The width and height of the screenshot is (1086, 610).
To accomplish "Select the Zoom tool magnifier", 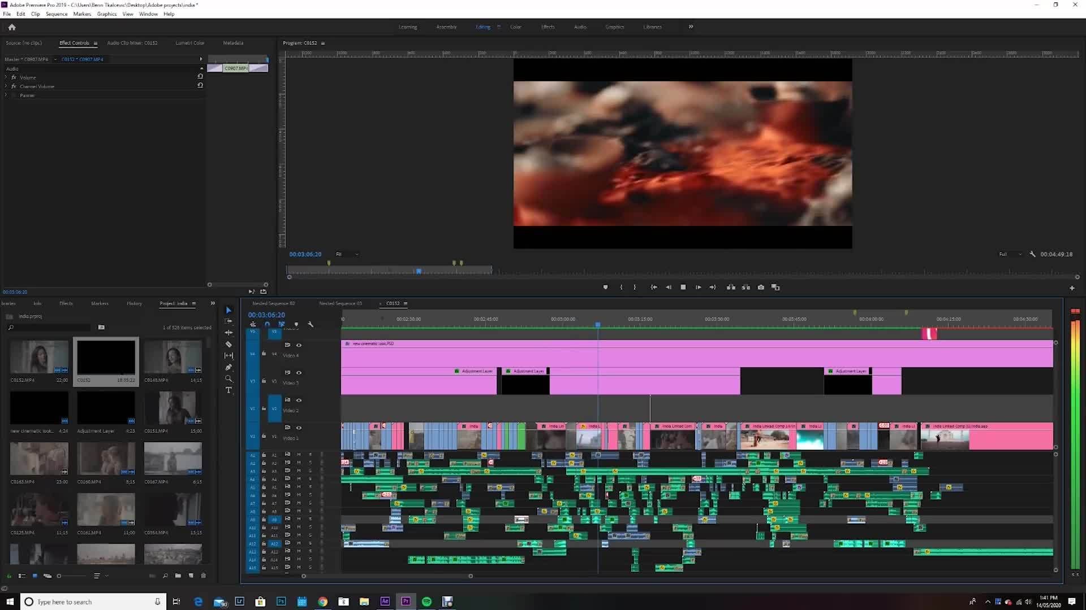I will [229, 378].
